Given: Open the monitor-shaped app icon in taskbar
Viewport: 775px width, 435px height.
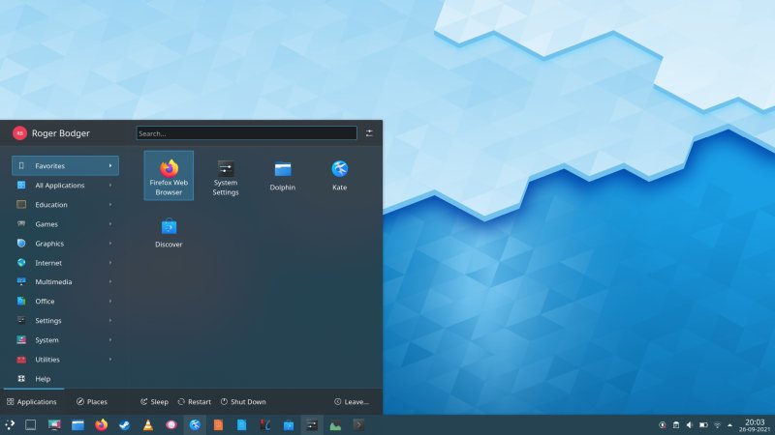Looking at the screenshot, I should (54, 424).
